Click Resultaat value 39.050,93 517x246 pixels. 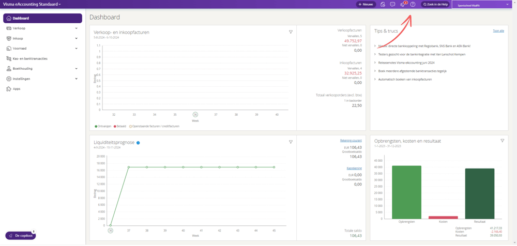point(496,236)
